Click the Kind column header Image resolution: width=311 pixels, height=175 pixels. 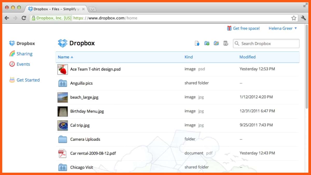point(189,57)
